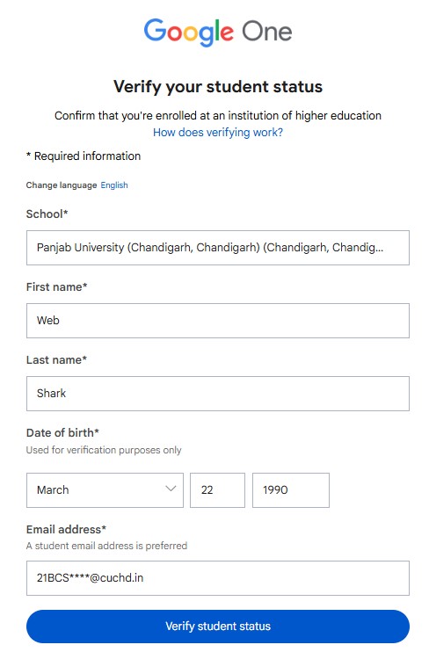Click the 'Date of birth*' label

coord(62,433)
